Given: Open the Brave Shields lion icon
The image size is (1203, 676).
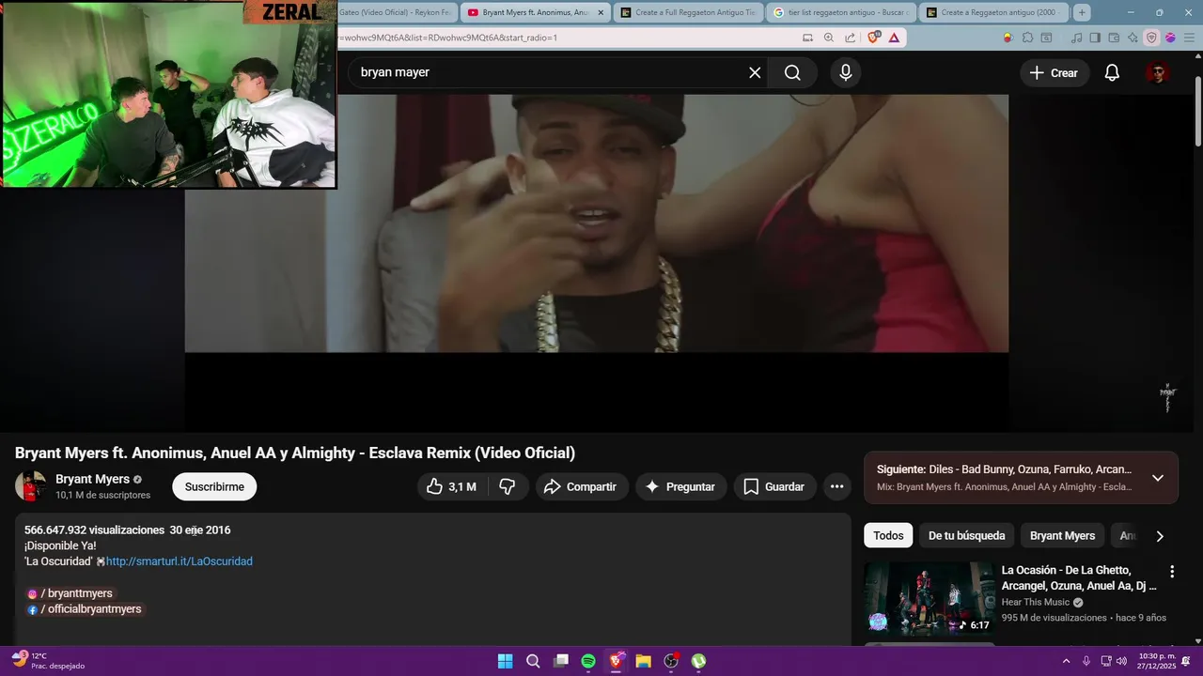Looking at the screenshot, I should tap(874, 38).
